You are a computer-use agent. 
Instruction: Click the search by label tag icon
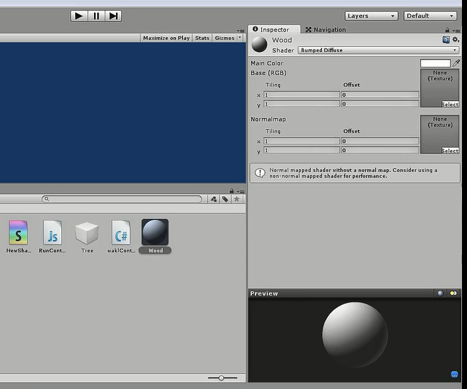coord(225,199)
